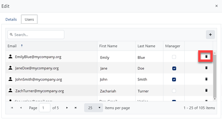The image size is (222, 119).
Task: Delete the EmilyBlue user with trash icon
Action: pyautogui.click(x=206, y=57)
